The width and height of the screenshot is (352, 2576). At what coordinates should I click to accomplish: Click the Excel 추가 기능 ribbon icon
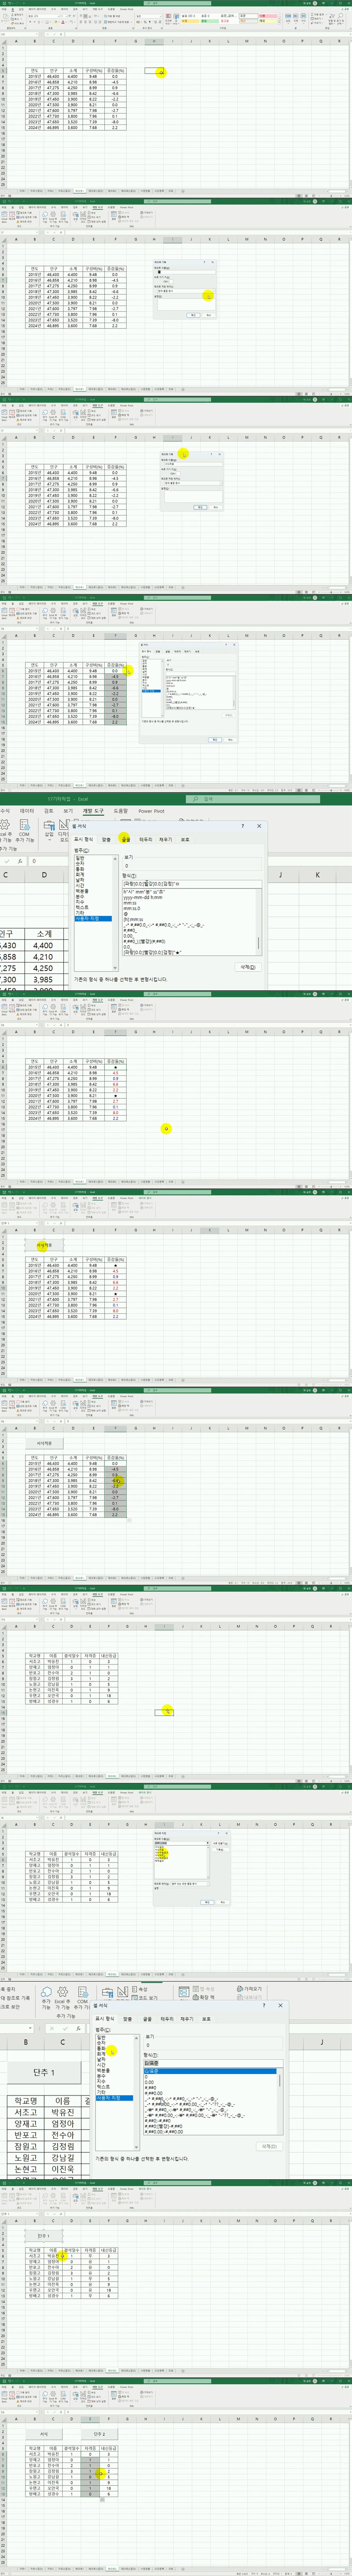(x=62, y=1999)
